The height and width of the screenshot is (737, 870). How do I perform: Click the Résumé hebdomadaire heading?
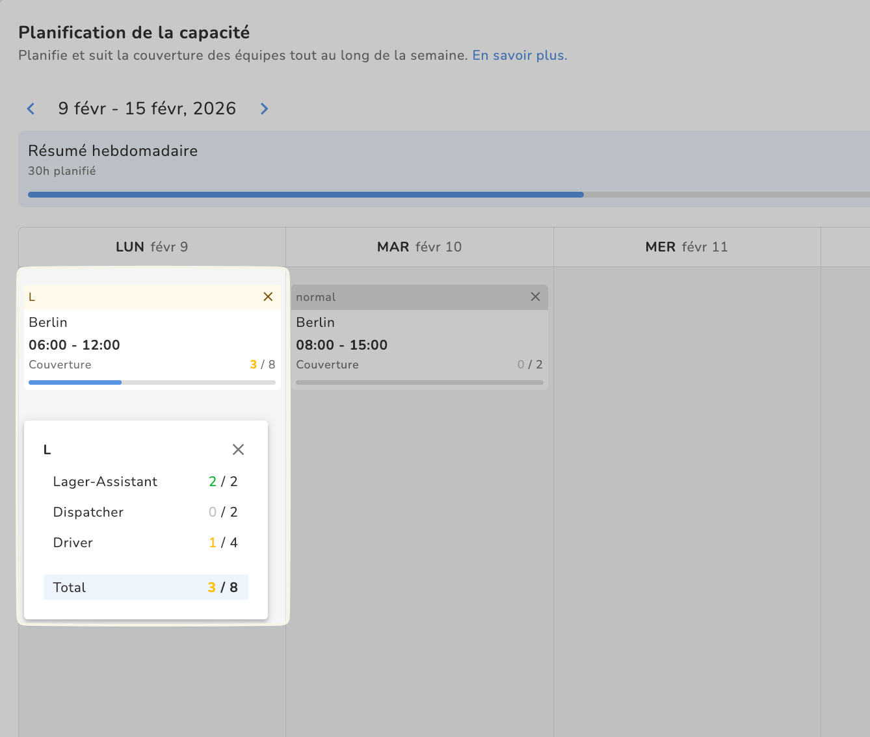click(x=113, y=151)
